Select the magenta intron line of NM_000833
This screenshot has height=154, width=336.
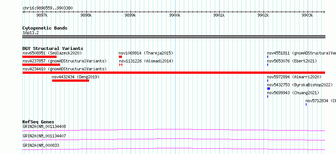point(174,149)
